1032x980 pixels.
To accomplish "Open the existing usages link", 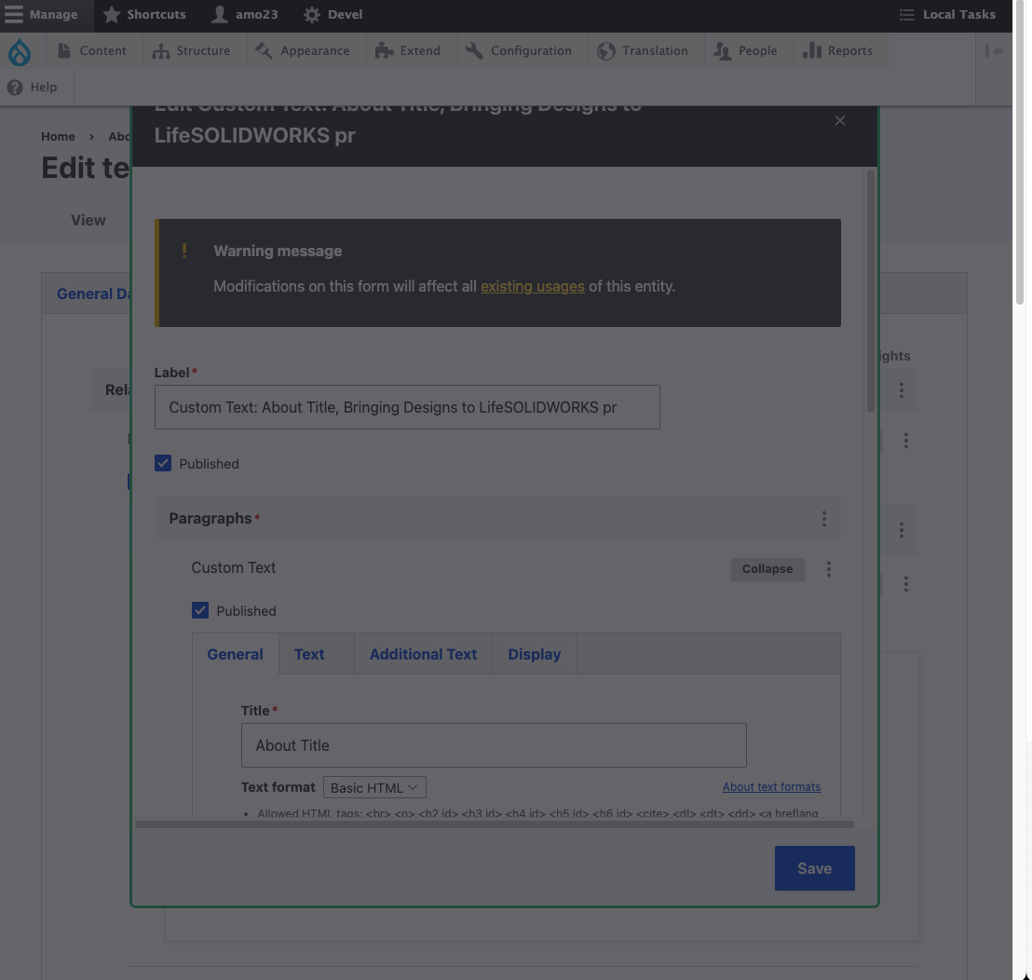I will (x=532, y=286).
